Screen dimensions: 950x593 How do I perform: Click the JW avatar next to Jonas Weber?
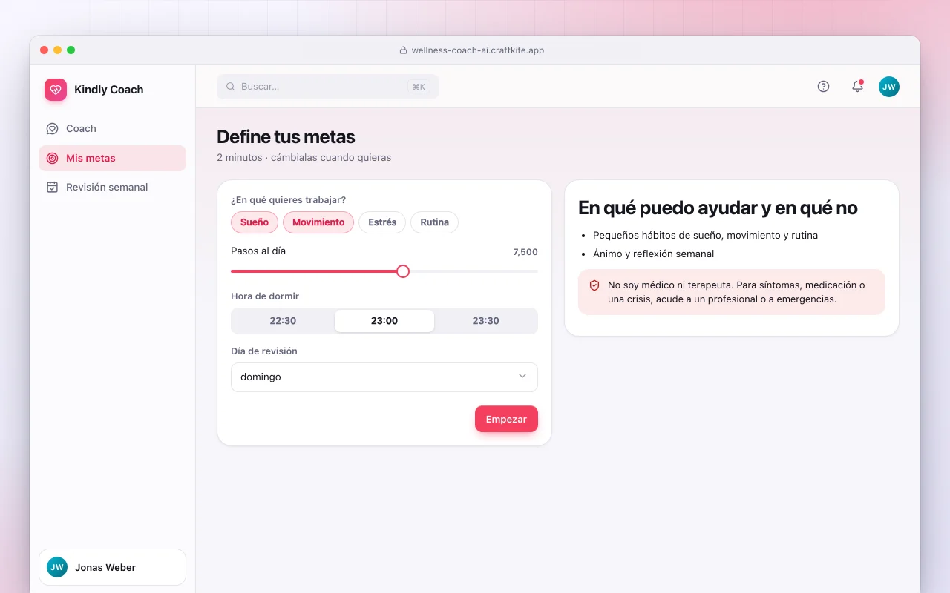click(x=57, y=567)
